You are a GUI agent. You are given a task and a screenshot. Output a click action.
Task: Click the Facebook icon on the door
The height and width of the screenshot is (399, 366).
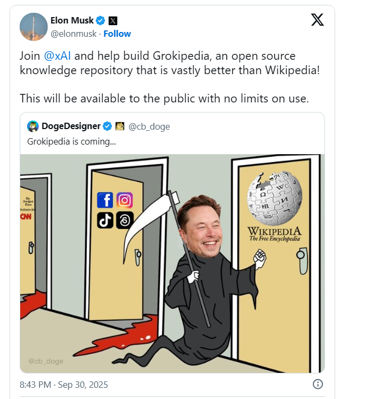click(x=105, y=200)
